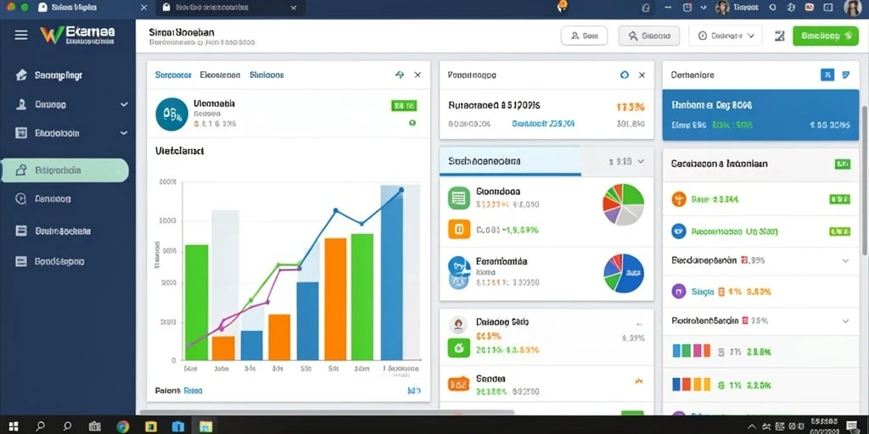Switch to the Sinioone tab

pos(266,75)
